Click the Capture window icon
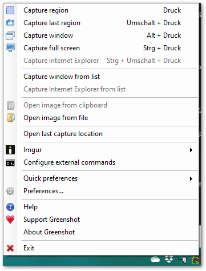 click(x=10, y=35)
